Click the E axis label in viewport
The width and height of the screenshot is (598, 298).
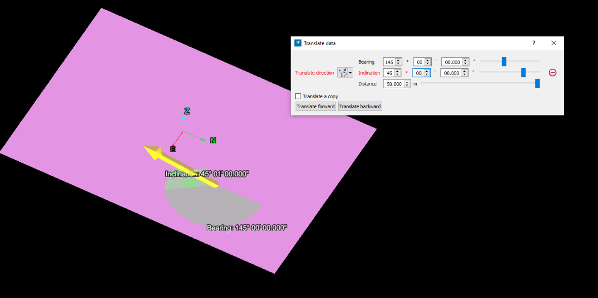(x=173, y=149)
